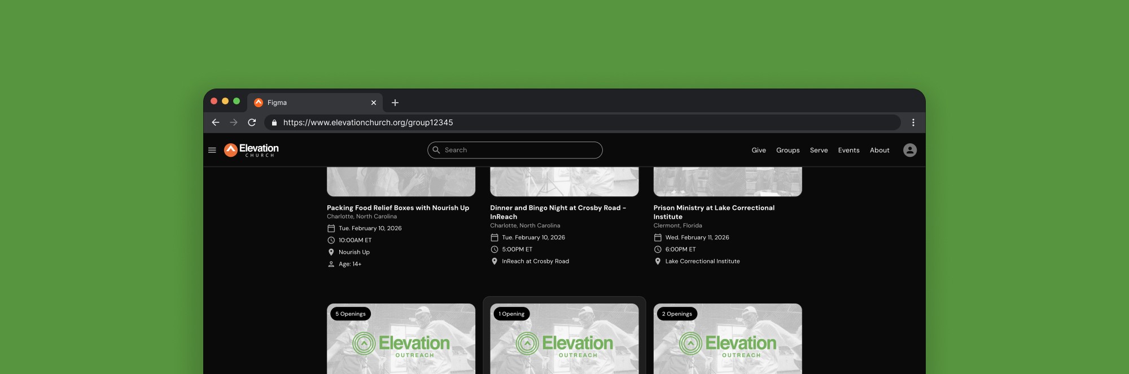Click "InReach at Crosby Road" text
The height and width of the screenshot is (374, 1129).
[x=536, y=261]
